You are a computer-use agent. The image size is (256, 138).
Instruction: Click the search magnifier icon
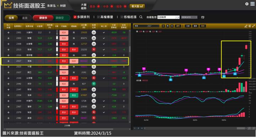[141, 17]
